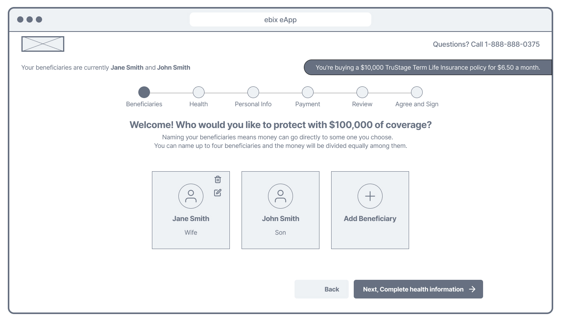Click the policy summary banner
Screen dimensions: 561x323
click(x=428, y=67)
